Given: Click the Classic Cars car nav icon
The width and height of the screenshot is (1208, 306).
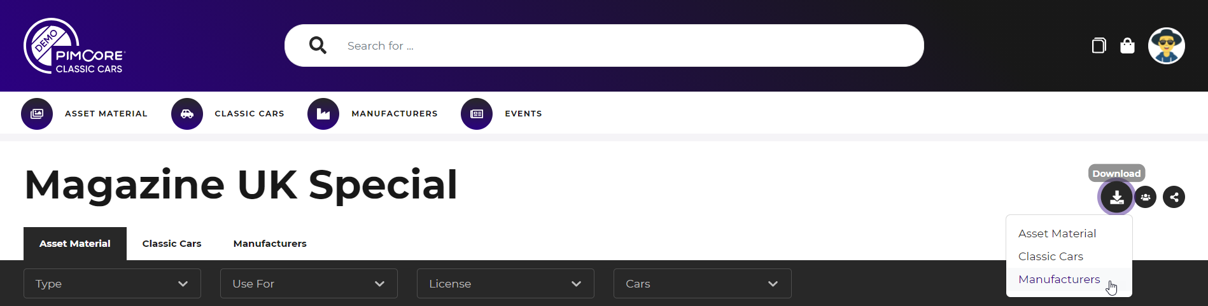Looking at the screenshot, I should (x=187, y=114).
